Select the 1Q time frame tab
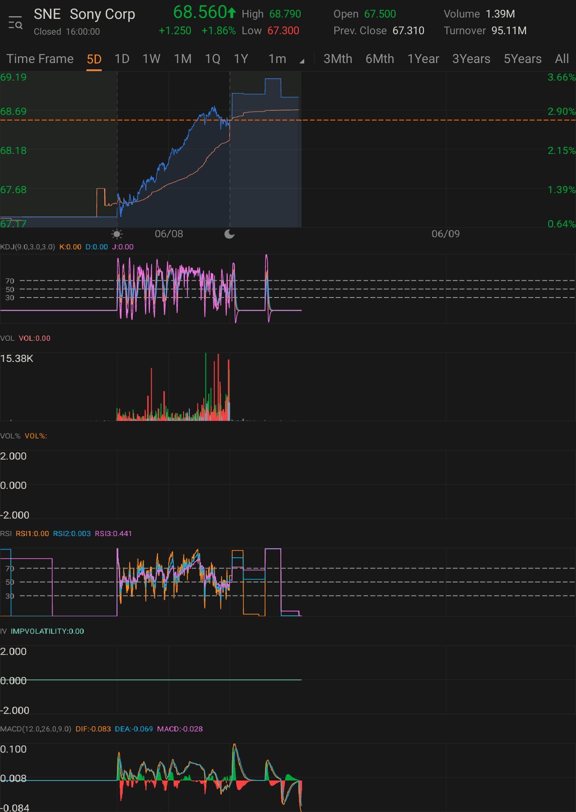This screenshot has width=576, height=812. (212, 59)
